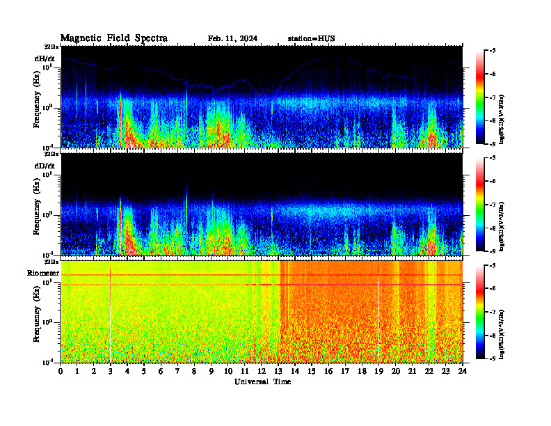This screenshot has height=426, width=551.
Task: Click hour tick label "6" on time axis
Action: (x=161, y=372)
